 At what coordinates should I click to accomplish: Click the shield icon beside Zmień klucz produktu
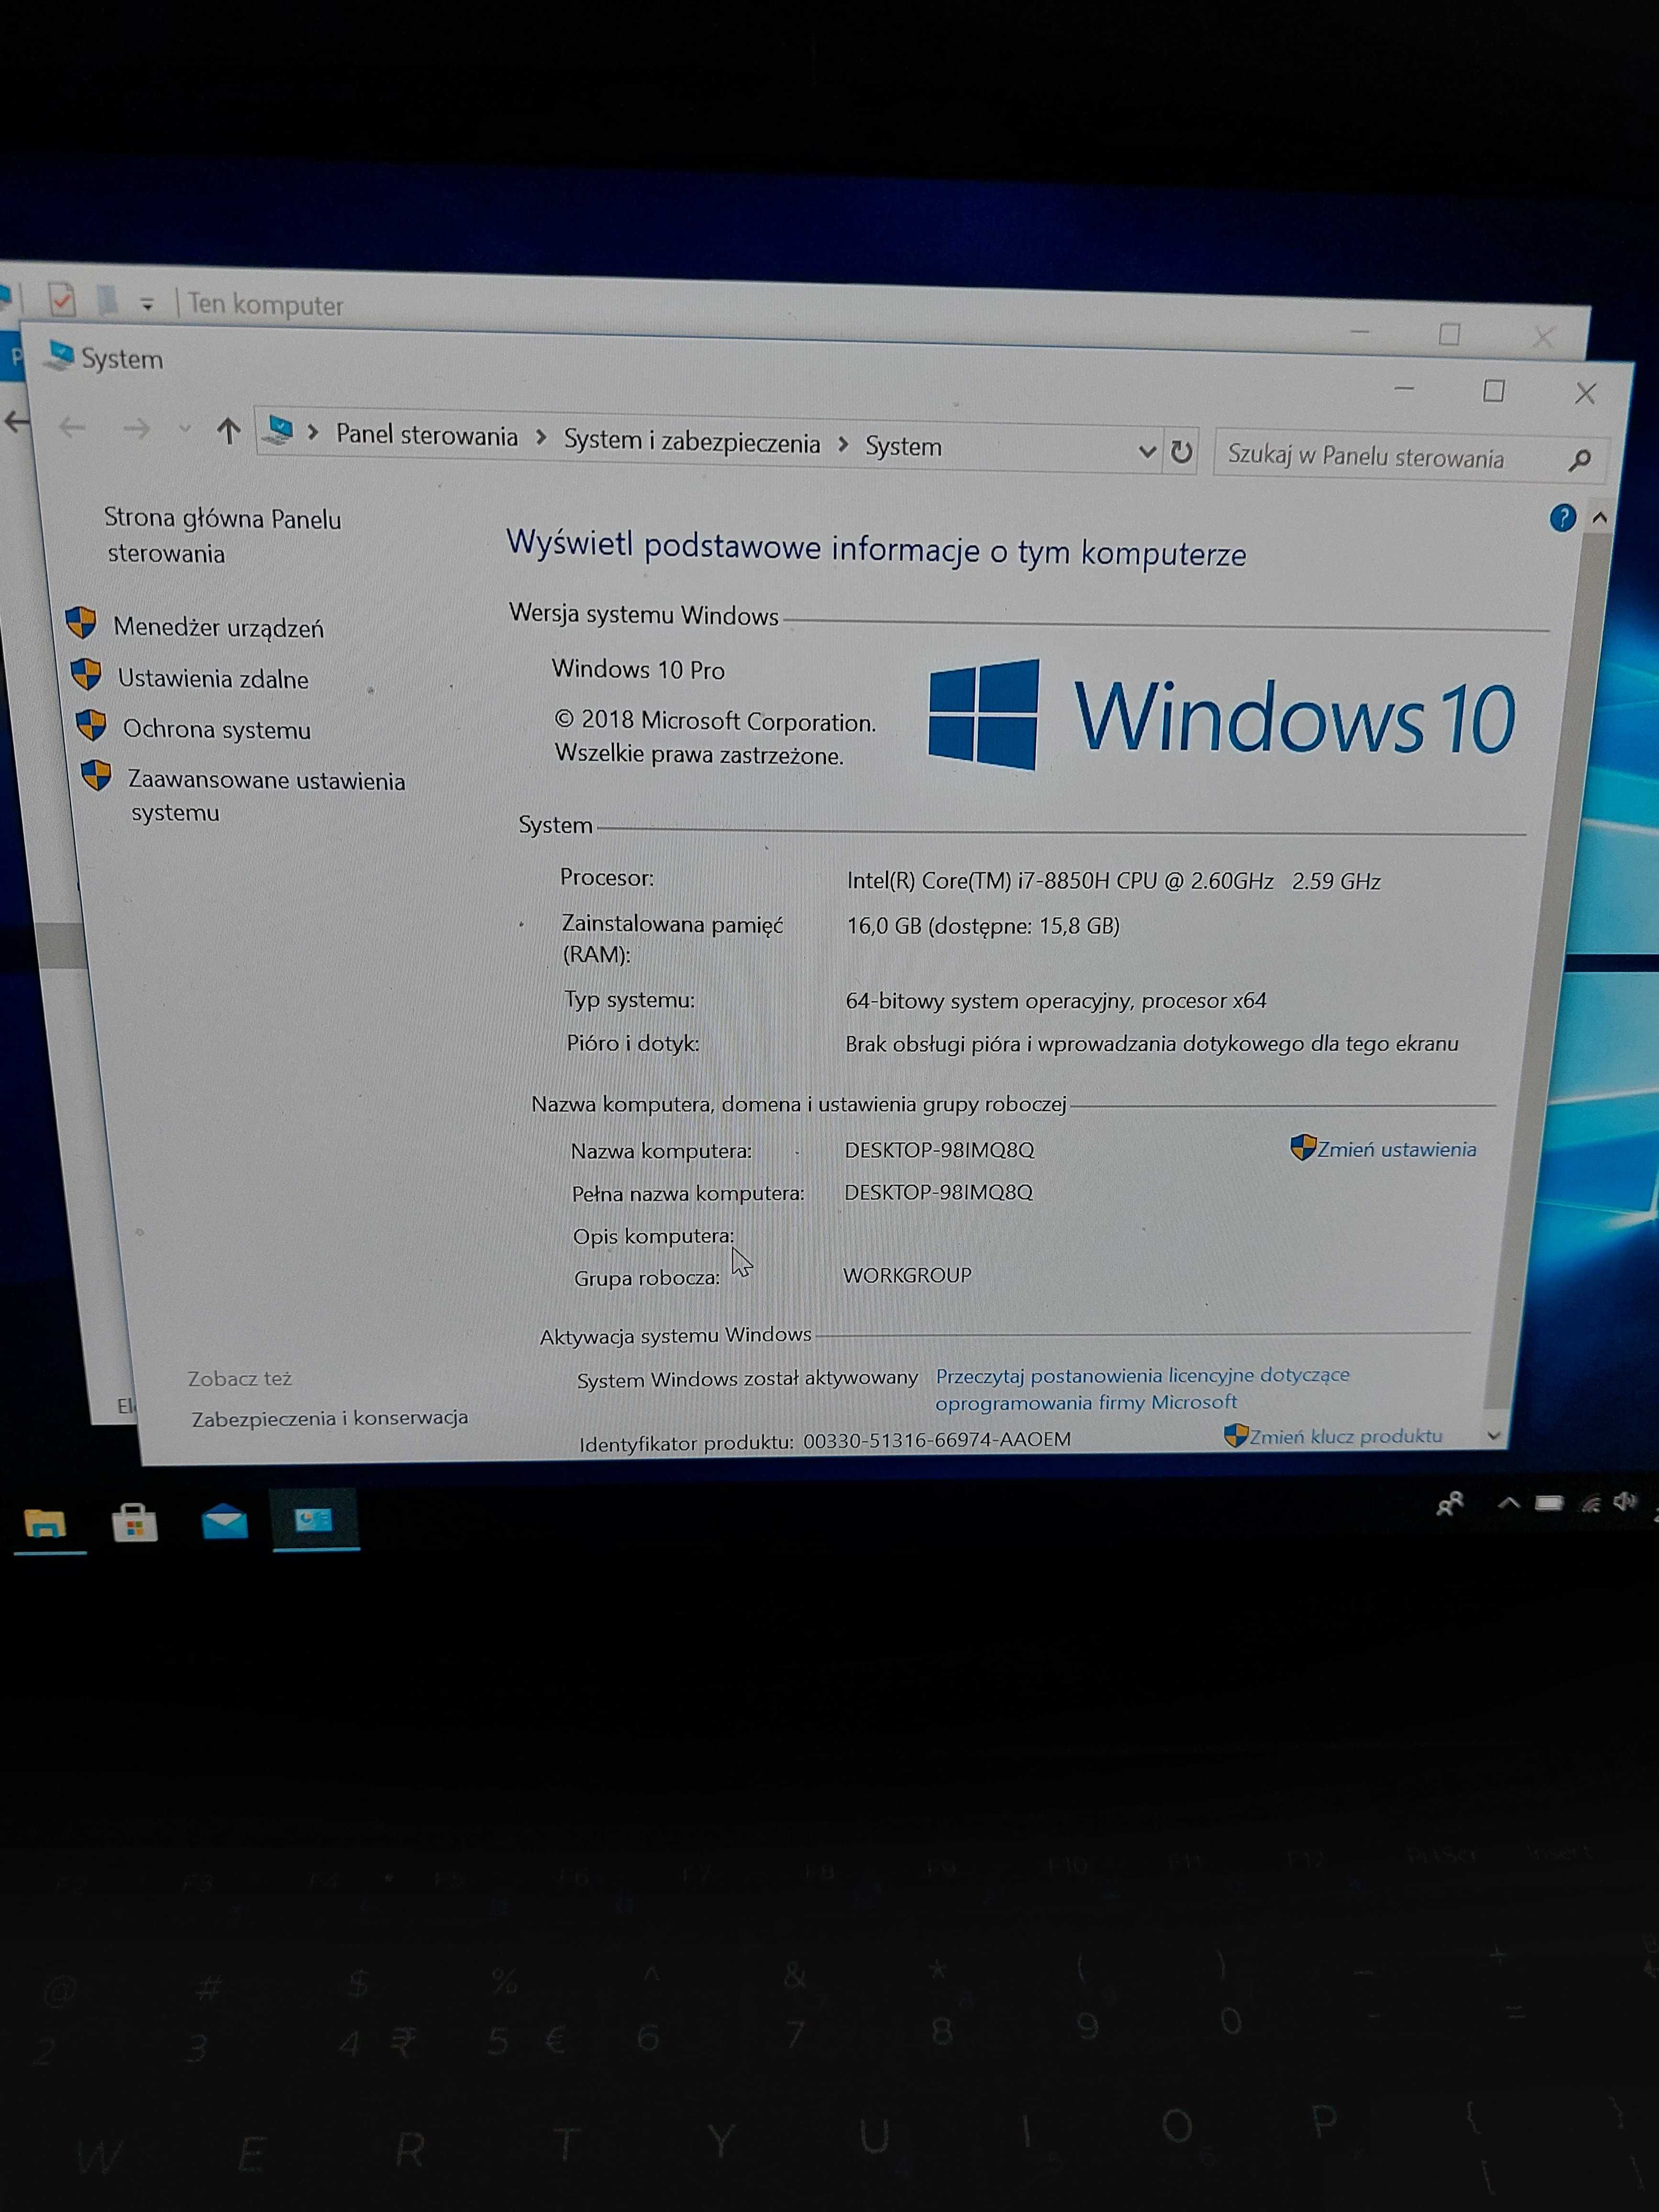pyautogui.click(x=1236, y=1435)
